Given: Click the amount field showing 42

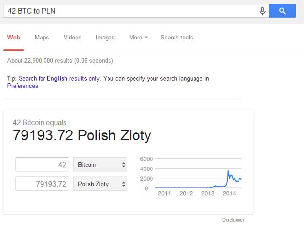Looking at the screenshot, I should click(x=42, y=165).
